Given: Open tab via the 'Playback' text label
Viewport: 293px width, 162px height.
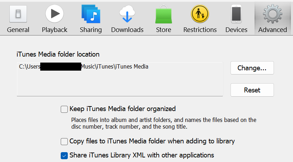Looking at the screenshot, I should click(54, 30).
